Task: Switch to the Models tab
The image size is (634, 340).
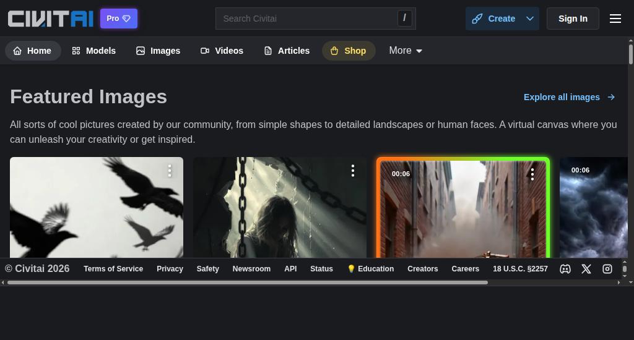Action: pyautogui.click(x=93, y=51)
